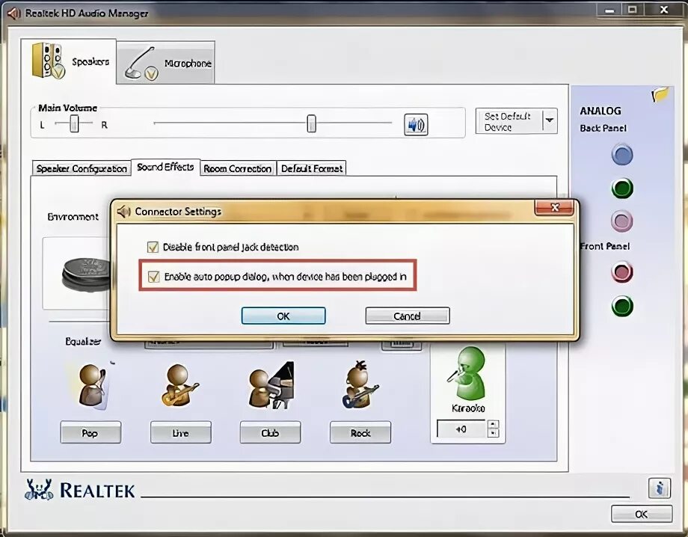The height and width of the screenshot is (537, 688).
Task: Increase Karaoke key with up arrow
Action: [x=493, y=424]
